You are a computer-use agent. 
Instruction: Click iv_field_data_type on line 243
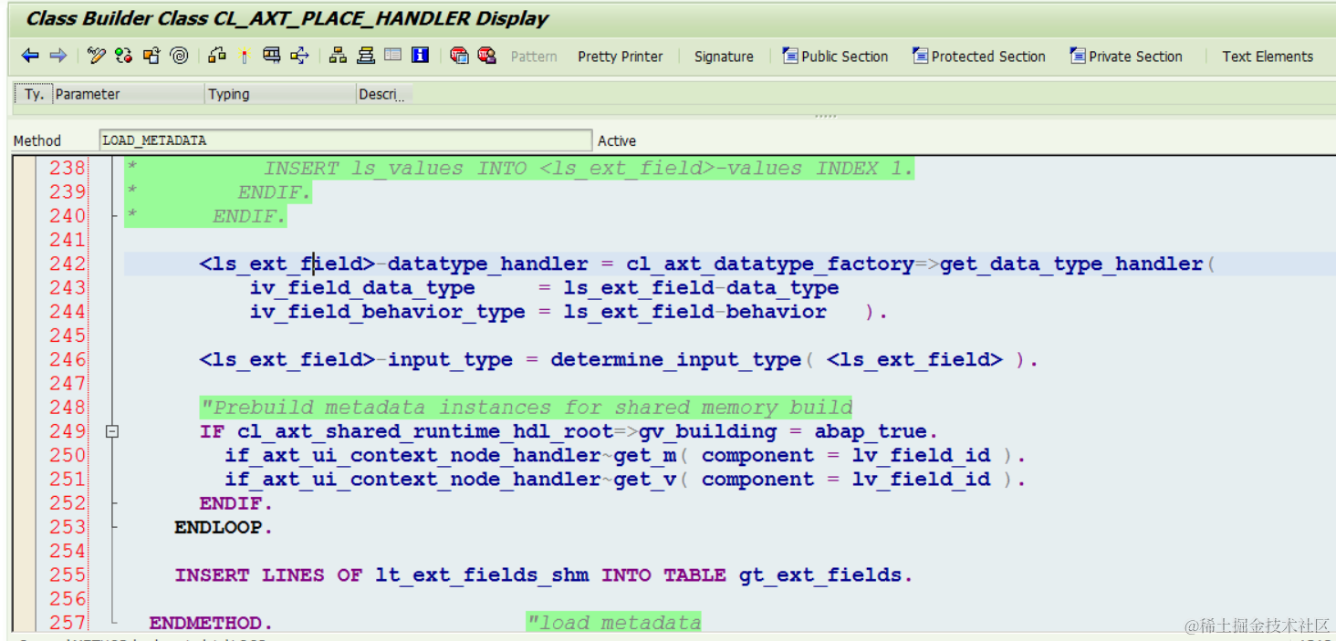pyautogui.click(x=362, y=288)
